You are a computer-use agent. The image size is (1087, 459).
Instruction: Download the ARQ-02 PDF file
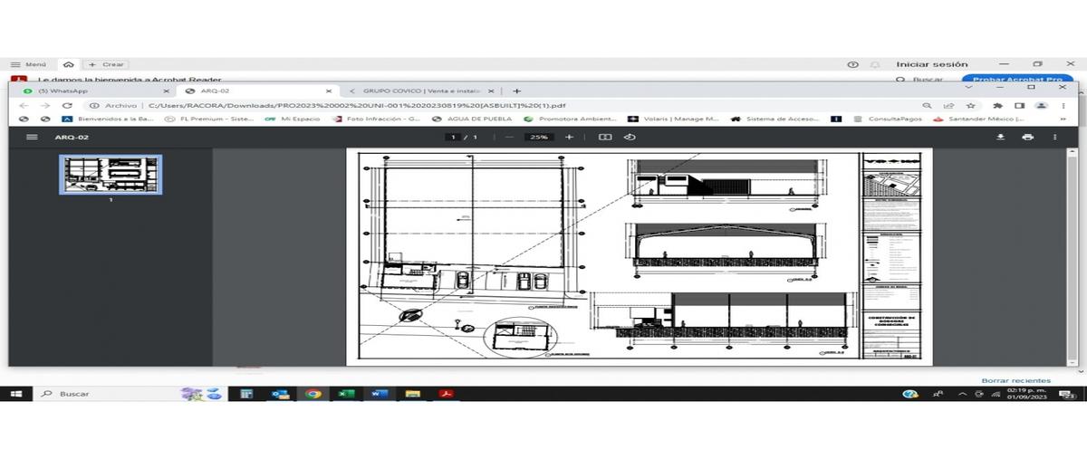1001,137
